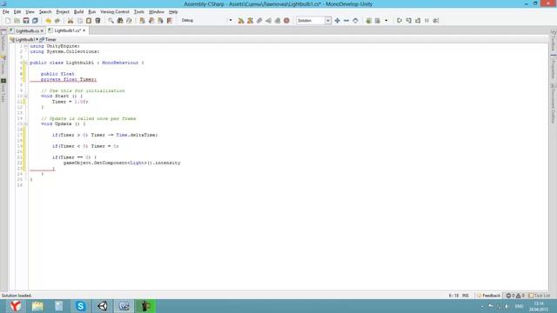This screenshot has height=313, width=557.
Task: Save the current file via toolbar
Action: pyautogui.click(x=26, y=21)
